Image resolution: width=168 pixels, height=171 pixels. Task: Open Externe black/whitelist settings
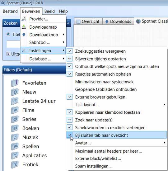pyautogui.click(x=98, y=159)
